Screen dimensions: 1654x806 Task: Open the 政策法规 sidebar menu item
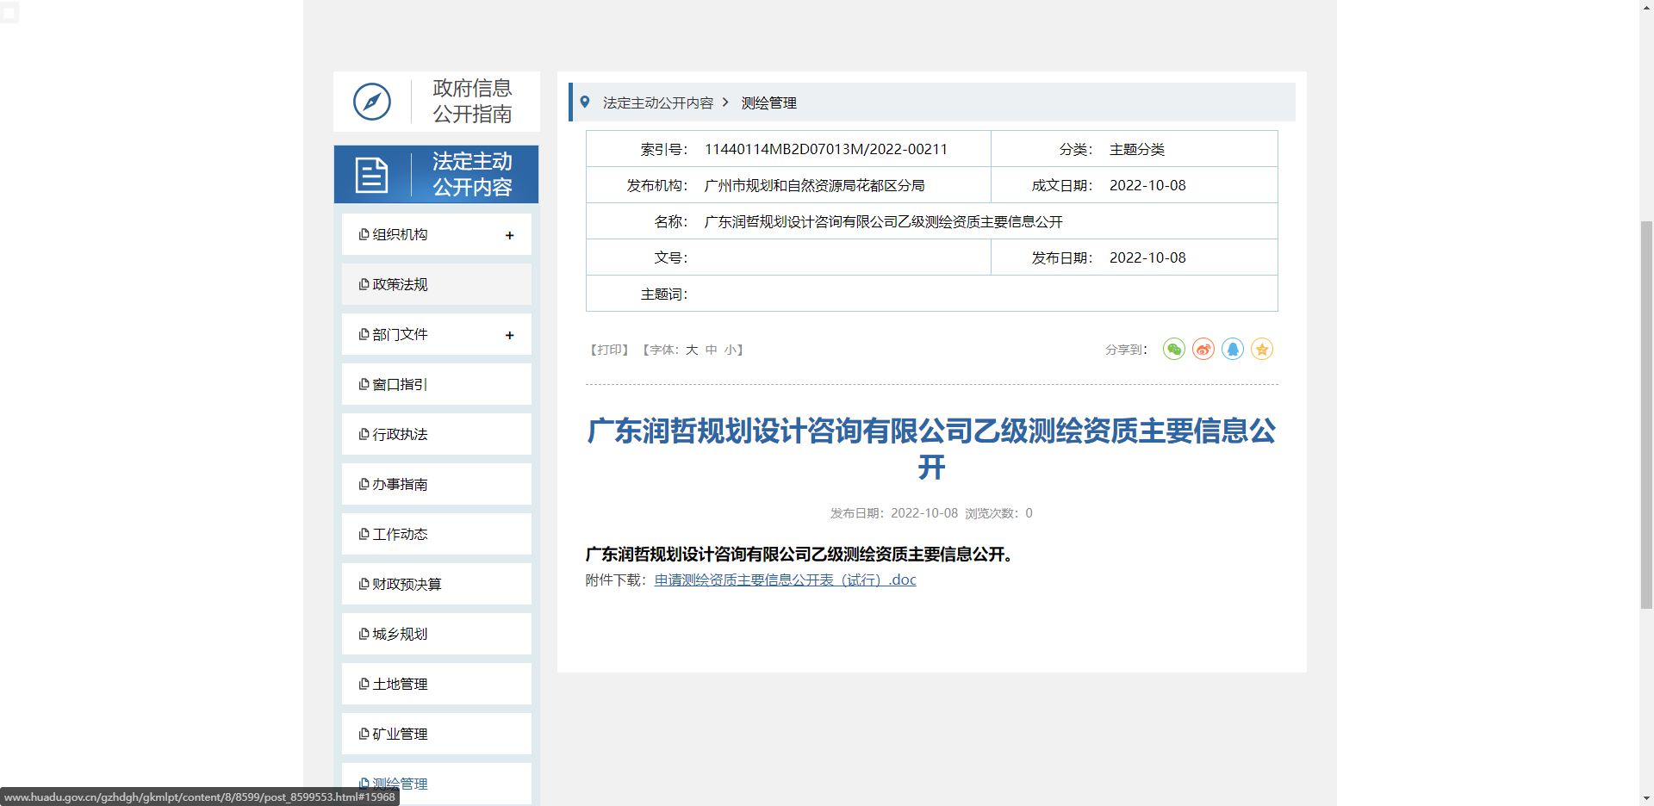pos(399,284)
